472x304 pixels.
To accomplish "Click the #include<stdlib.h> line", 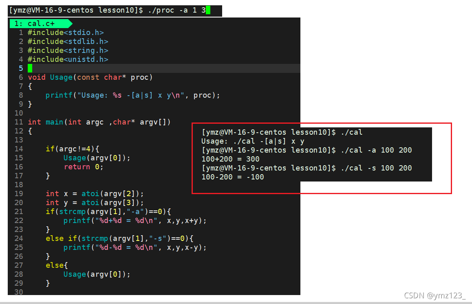I will (68, 42).
